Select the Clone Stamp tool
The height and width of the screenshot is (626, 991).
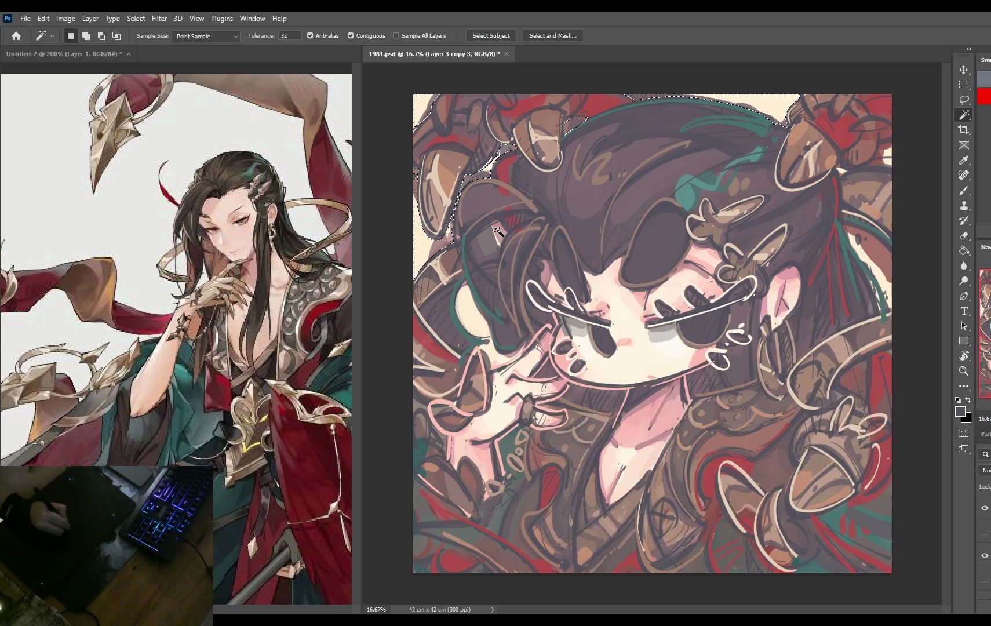(x=964, y=205)
